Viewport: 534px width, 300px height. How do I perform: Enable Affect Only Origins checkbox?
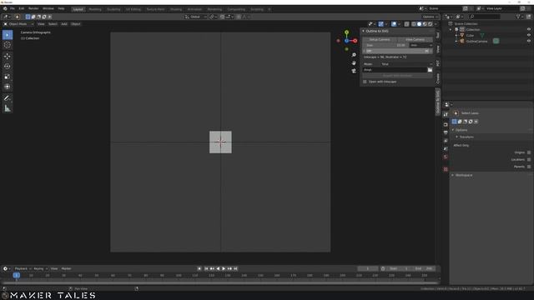529,152
